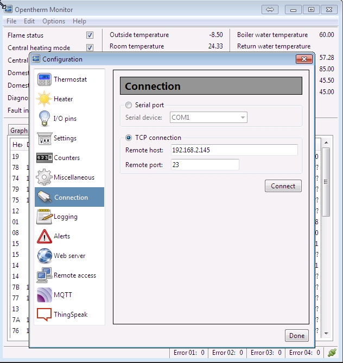Image resolution: width=343 pixels, height=363 pixels.
Task: Click the double-arrow button in the title bar
Action: point(270,9)
